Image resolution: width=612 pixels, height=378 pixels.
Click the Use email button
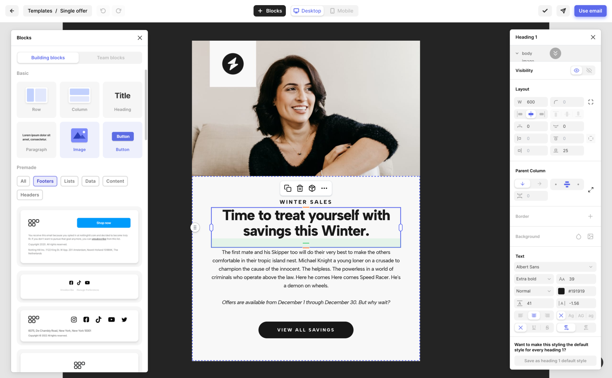point(590,11)
